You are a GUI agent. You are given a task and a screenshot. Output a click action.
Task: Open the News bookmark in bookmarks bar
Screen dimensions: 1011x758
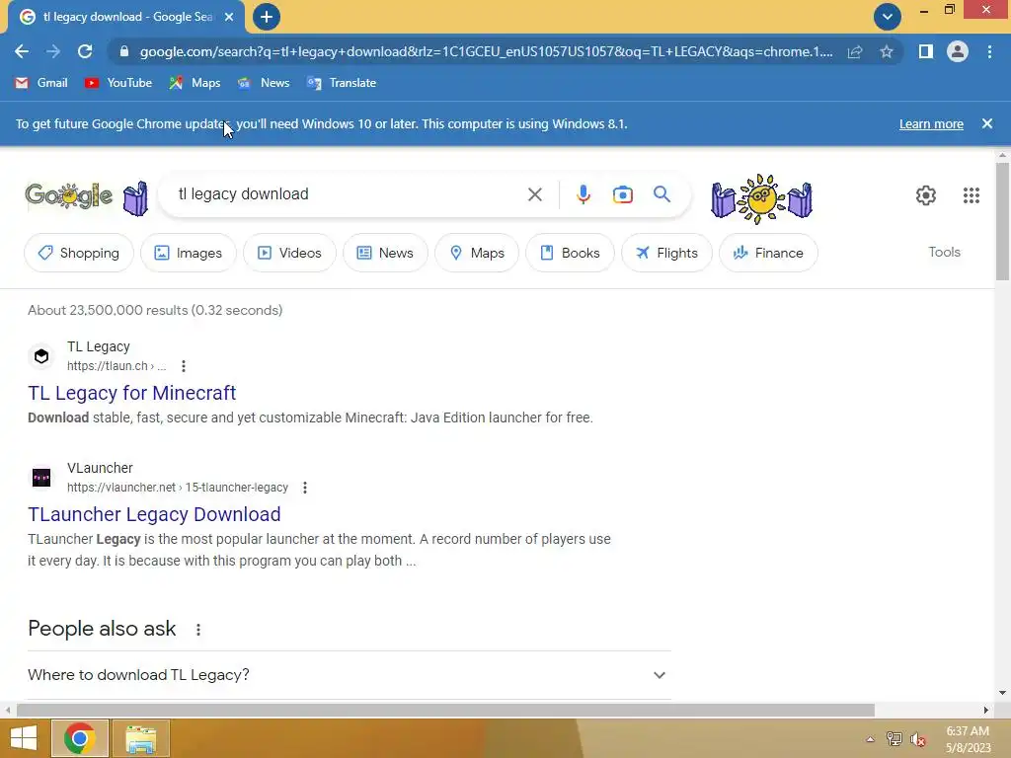pos(263,83)
